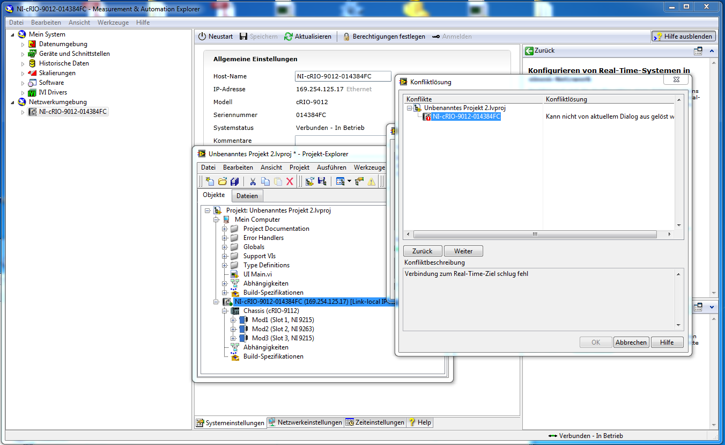Collapse the Netzwerkumgebung node
Viewport: 725px width, 445px height.
tap(13, 102)
